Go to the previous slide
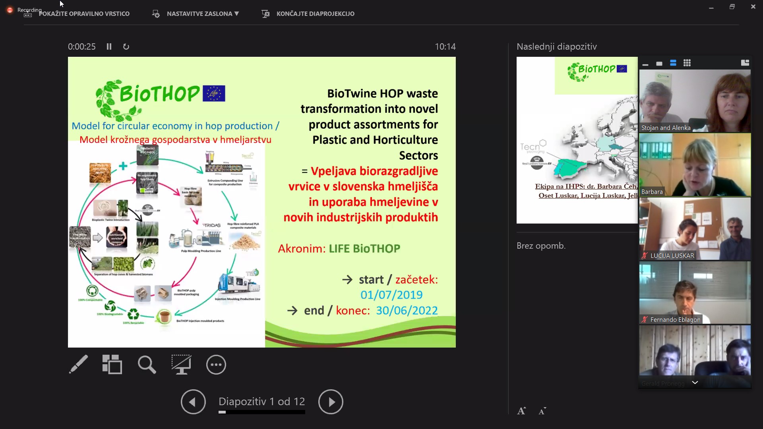 (x=193, y=402)
